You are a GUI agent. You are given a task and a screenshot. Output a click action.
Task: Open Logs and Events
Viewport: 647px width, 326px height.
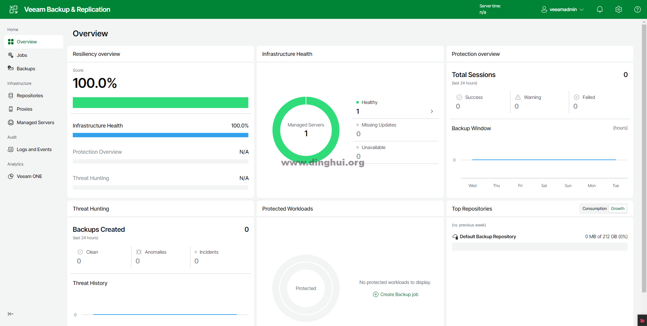point(34,149)
